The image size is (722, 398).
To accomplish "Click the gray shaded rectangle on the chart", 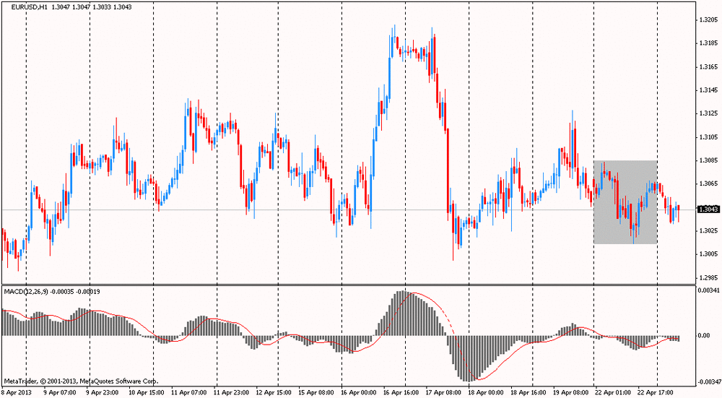I will (625, 202).
